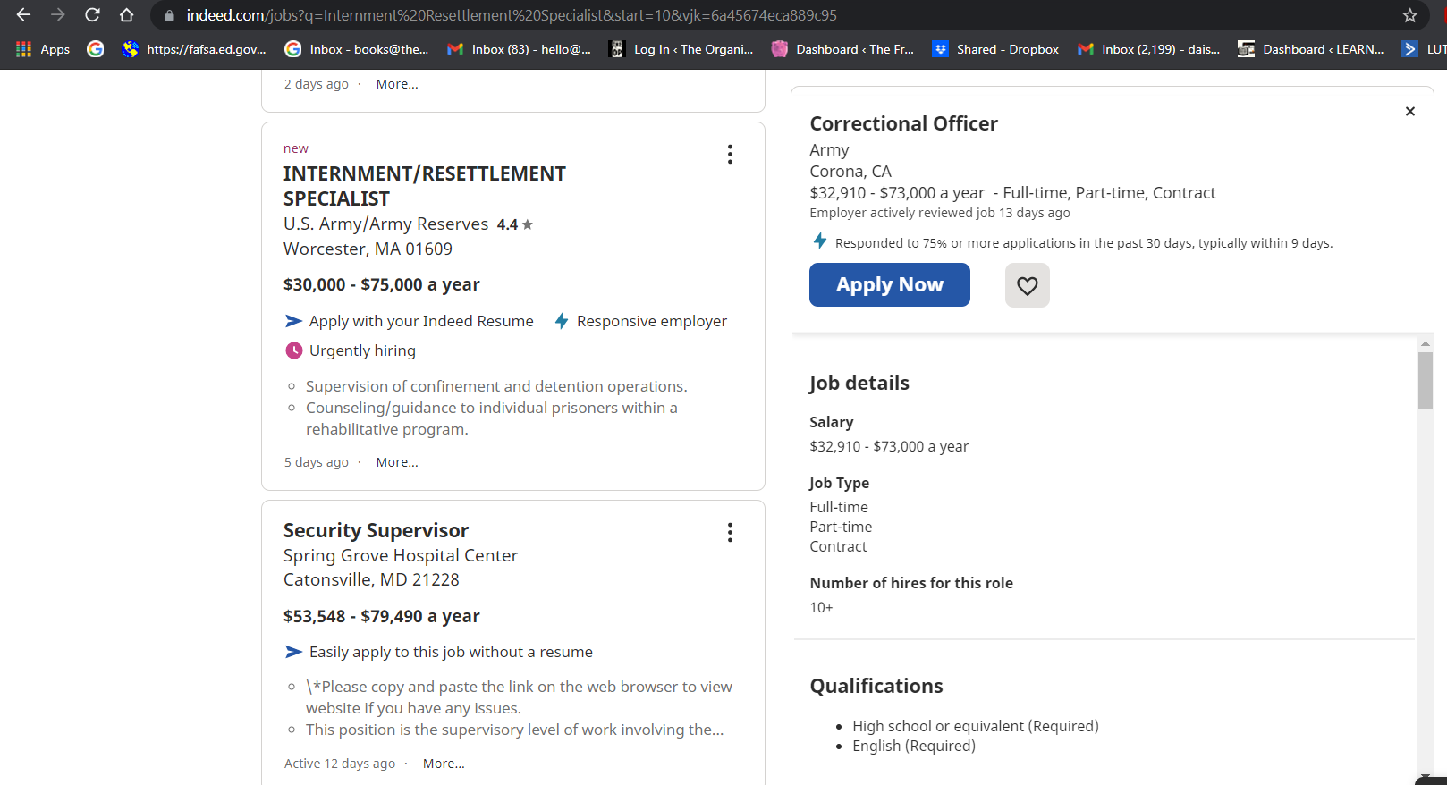Image resolution: width=1447 pixels, height=785 pixels.
Task: Click the Qualifications heading
Action: [x=876, y=686]
